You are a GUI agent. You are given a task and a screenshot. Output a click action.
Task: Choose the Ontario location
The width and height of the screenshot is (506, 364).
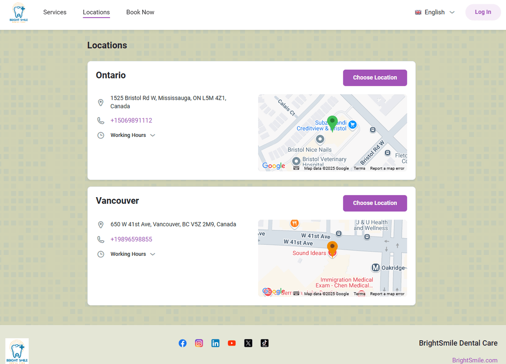375,78
